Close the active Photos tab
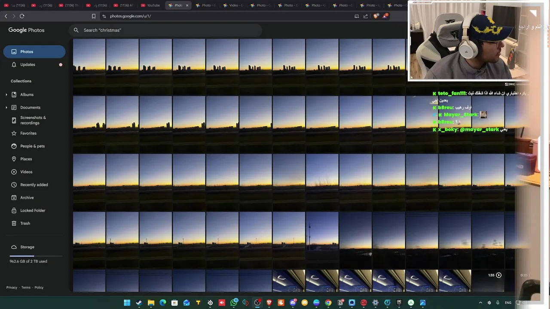Viewport: 550px width, 309px height. tap(187, 5)
